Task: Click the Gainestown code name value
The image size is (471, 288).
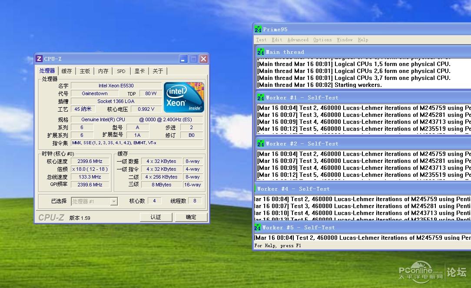Action: pyautogui.click(x=95, y=93)
